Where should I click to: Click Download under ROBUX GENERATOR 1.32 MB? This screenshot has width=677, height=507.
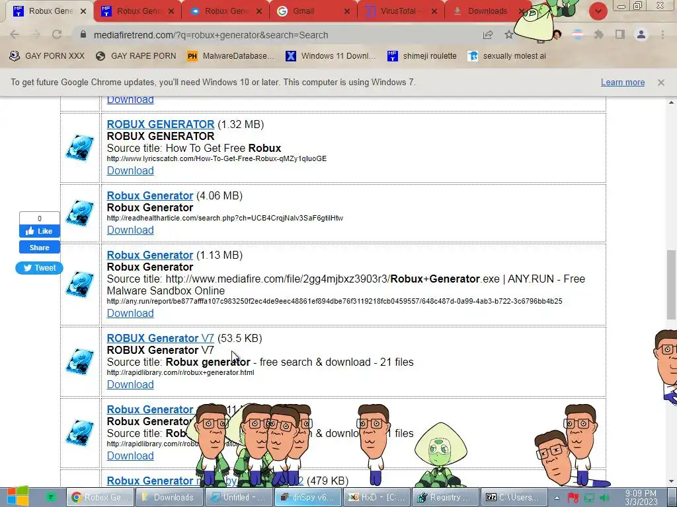130,171
